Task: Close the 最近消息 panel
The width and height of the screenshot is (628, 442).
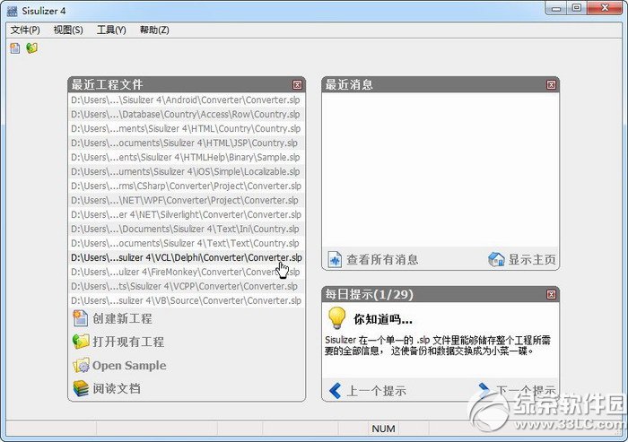Action: click(x=551, y=85)
